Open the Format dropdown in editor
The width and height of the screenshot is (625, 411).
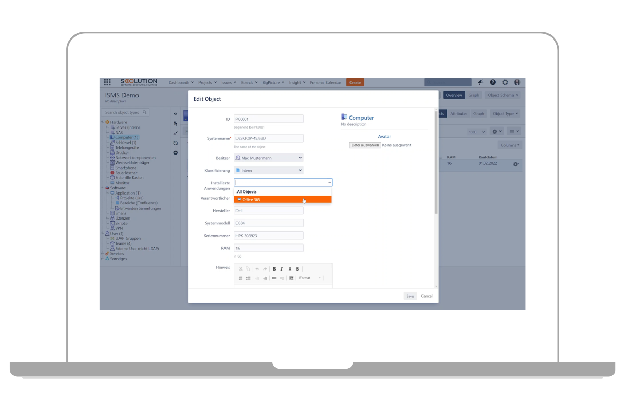[x=310, y=278]
